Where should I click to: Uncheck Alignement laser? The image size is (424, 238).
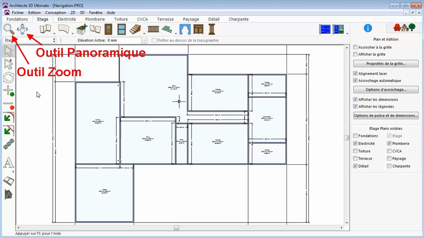[355, 74]
